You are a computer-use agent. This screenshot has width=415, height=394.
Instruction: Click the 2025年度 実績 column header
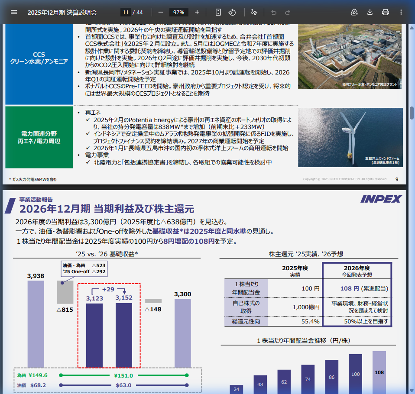(295, 271)
